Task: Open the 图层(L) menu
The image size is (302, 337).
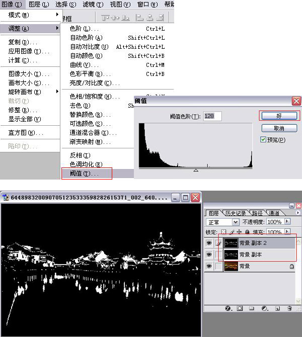Action: click(39, 5)
